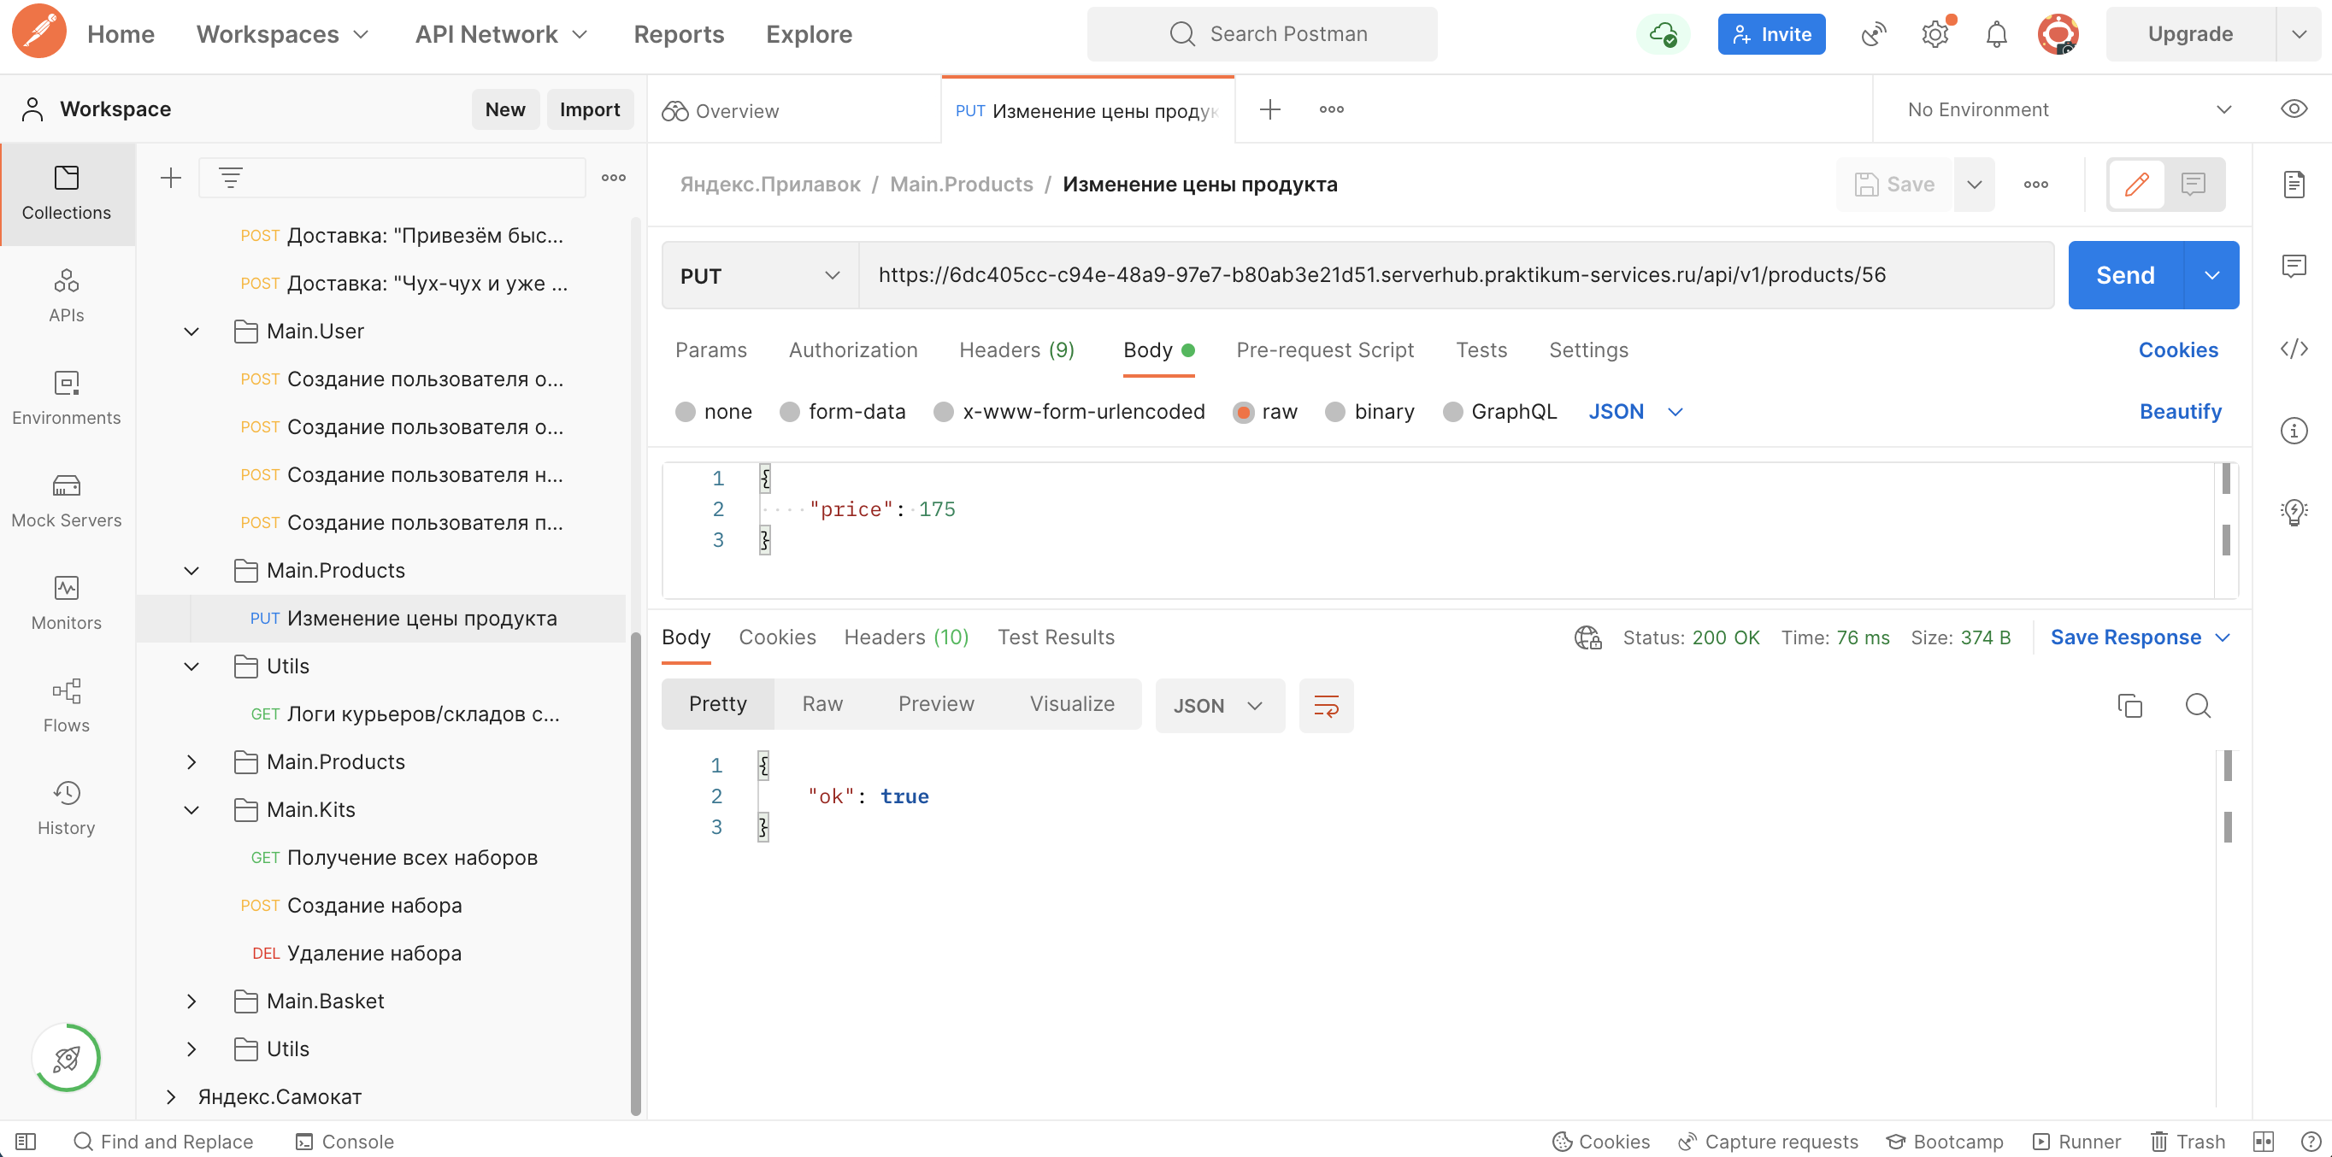
Task: Open Postman settings gear
Action: [1935, 33]
